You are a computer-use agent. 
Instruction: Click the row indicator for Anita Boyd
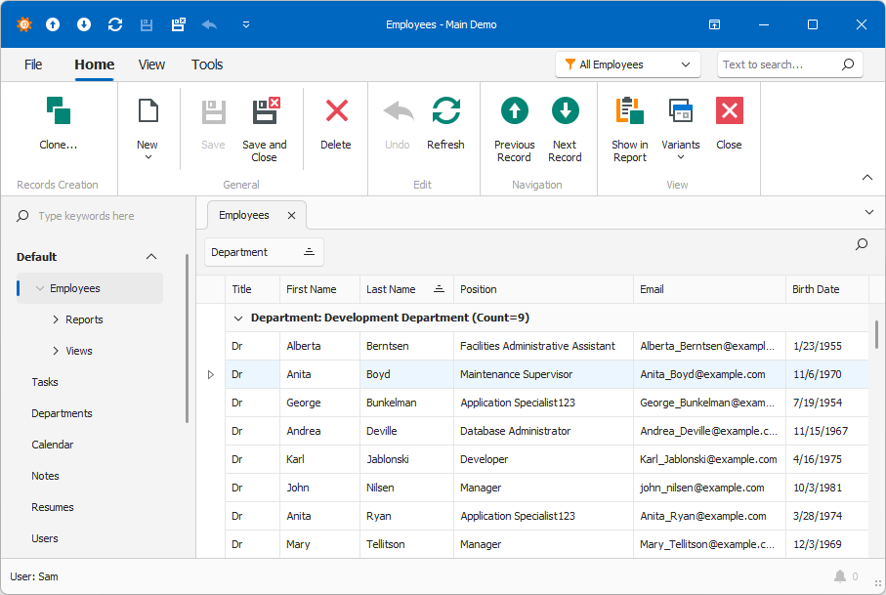(211, 374)
